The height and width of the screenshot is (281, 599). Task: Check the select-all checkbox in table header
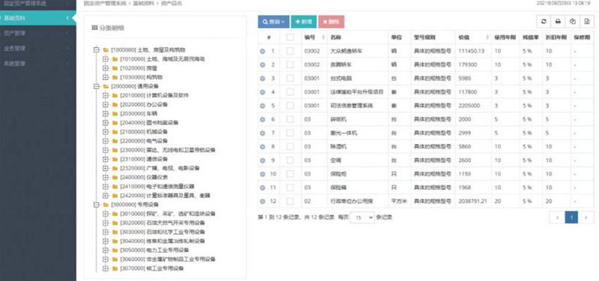(x=291, y=37)
